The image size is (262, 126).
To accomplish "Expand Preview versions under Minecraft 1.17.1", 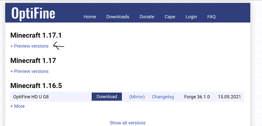I will (x=29, y=46).
